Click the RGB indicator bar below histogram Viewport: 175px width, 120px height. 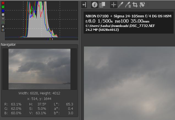click(x=42, y=39)
